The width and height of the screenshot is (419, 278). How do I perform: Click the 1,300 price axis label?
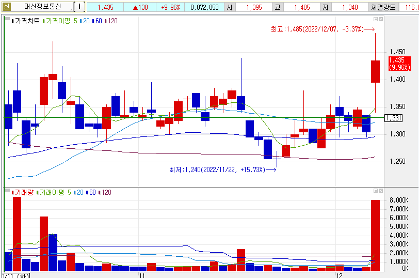pos(398,134)
